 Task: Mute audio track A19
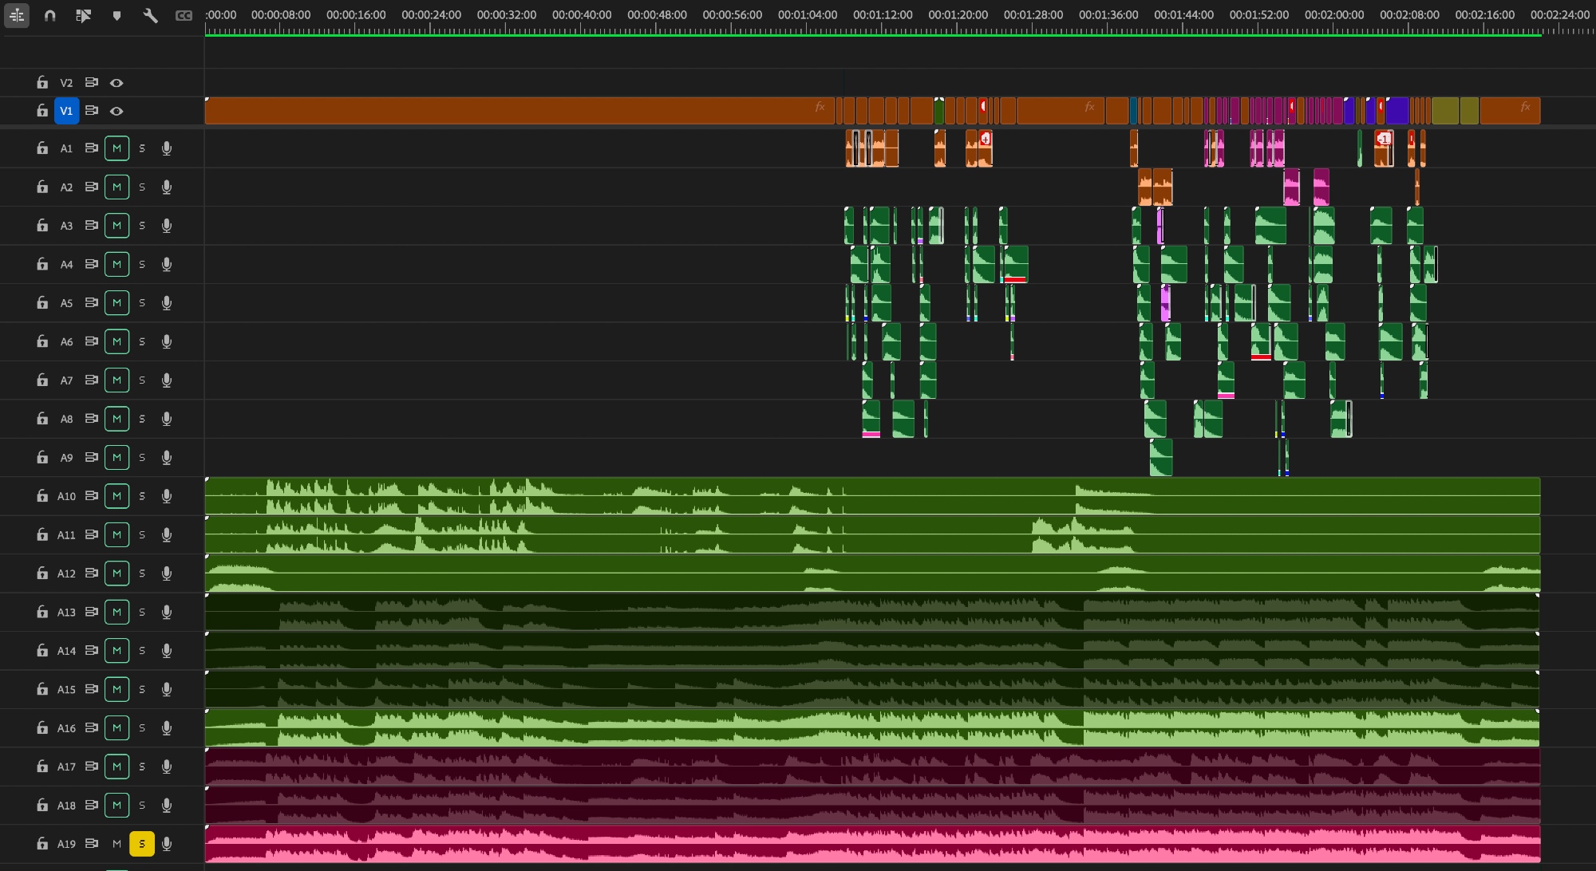click(117, 844)
